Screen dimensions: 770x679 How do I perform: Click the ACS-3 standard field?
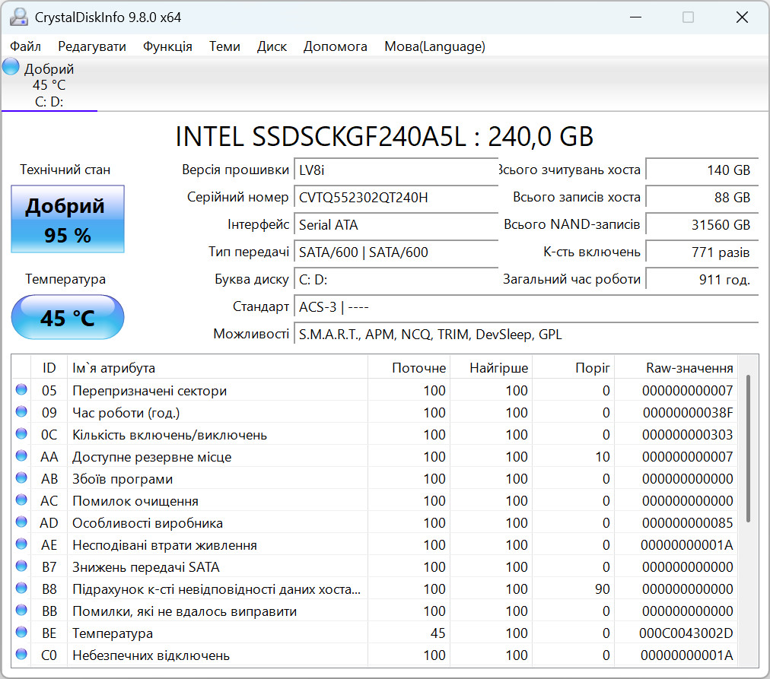click(527, 307)
